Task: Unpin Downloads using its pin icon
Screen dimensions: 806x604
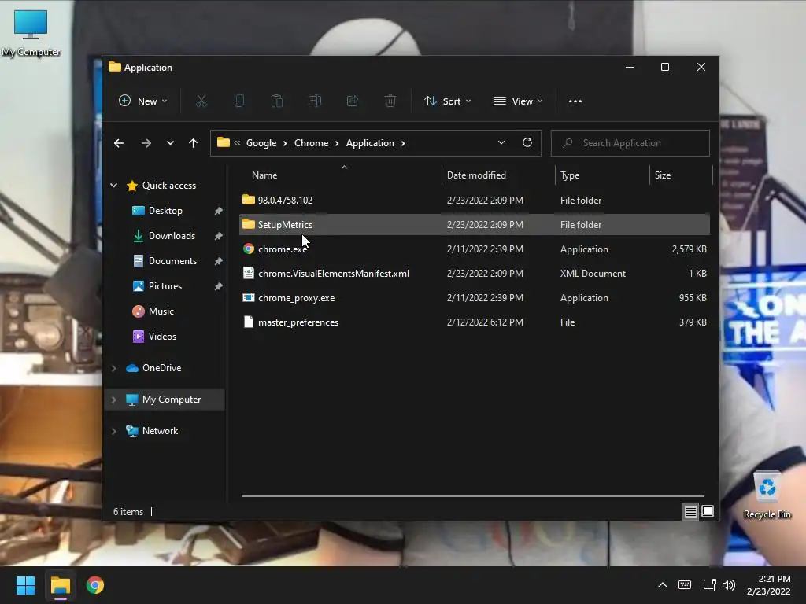Action: [219, 236]
